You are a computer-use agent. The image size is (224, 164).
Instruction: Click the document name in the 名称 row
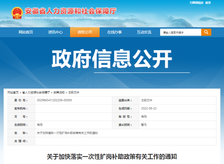68,133
